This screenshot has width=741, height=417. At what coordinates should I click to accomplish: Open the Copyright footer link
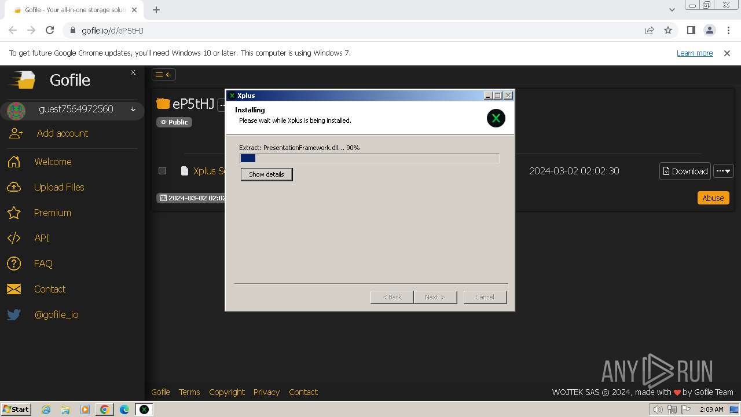click(x=227, y=392)
